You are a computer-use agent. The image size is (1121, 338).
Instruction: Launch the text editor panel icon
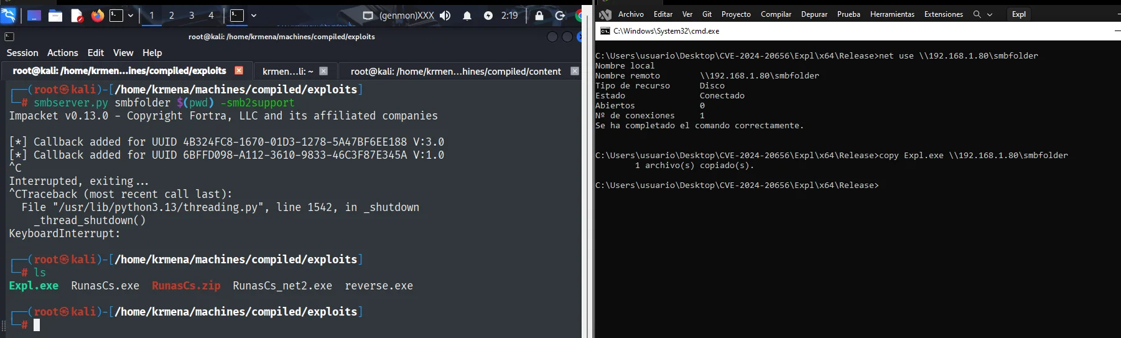77,16
